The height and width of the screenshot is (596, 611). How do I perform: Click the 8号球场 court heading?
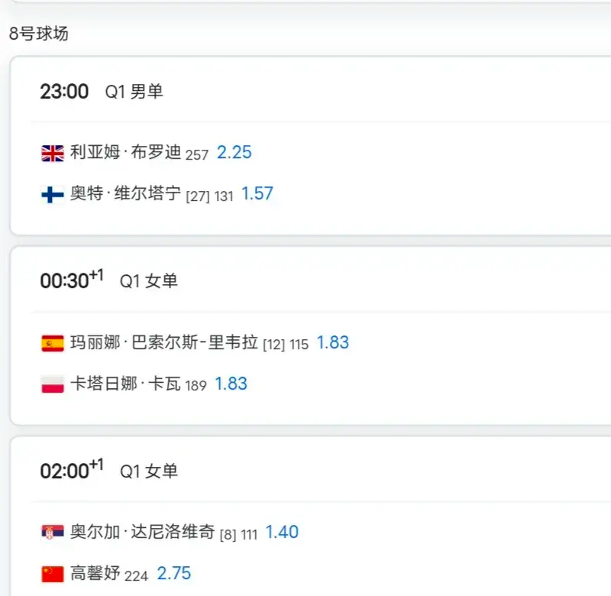[39, 34]
